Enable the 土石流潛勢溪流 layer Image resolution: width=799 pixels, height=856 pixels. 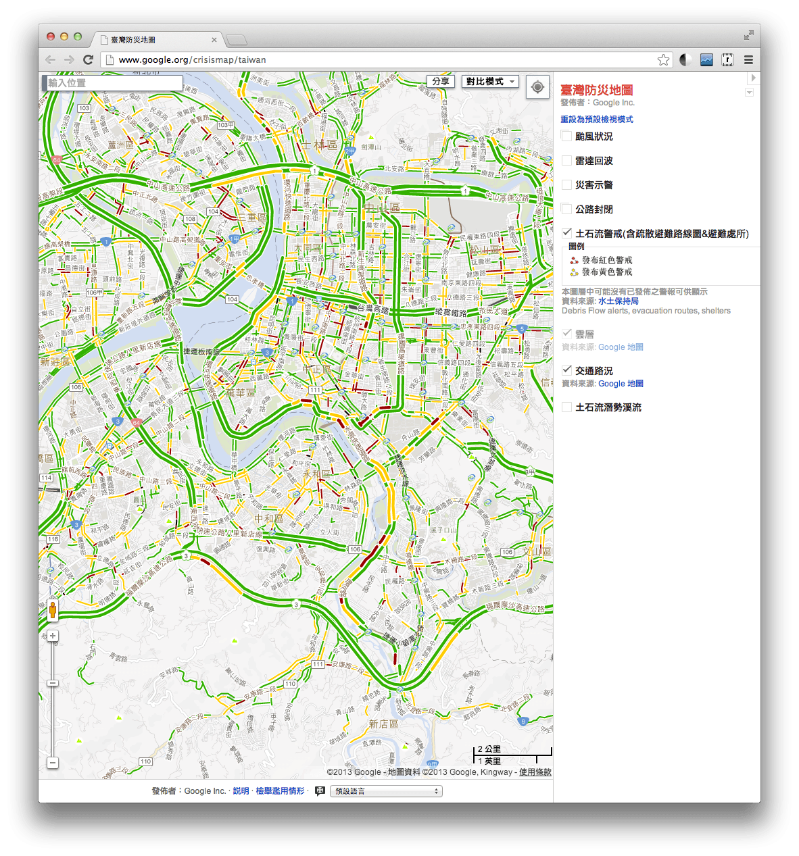[x=566, y=407]
